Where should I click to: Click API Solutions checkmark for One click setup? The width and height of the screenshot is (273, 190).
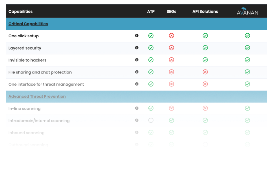pyautogui.click(x=205, y=36)
